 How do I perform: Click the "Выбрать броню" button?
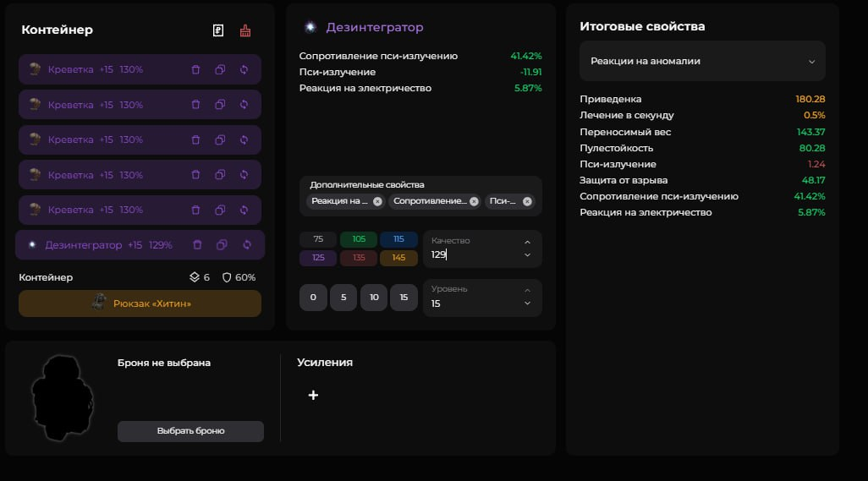click(x=190, y=431)
